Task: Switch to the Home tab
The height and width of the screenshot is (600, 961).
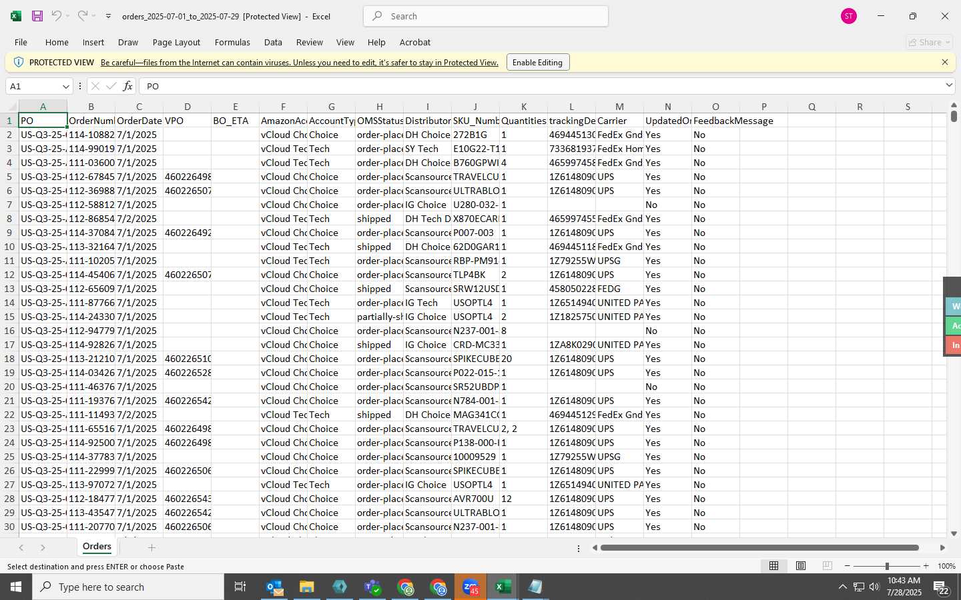Action: coord(57,42)
